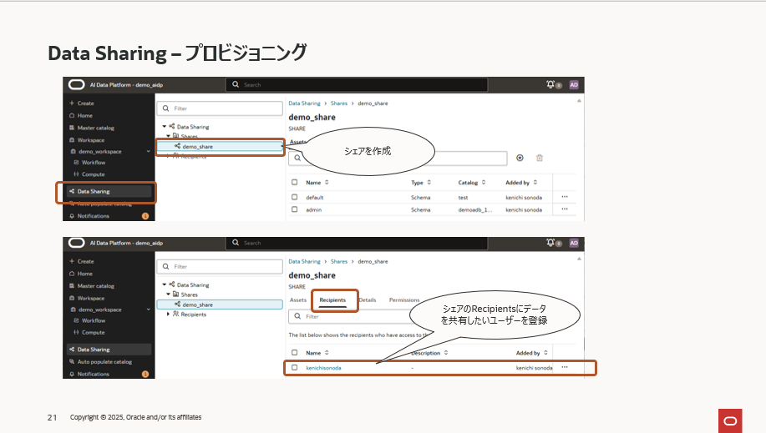Open the three-dot menu for the default row
This screenshot has height=433, width=766.
click(x=565, y=197)
